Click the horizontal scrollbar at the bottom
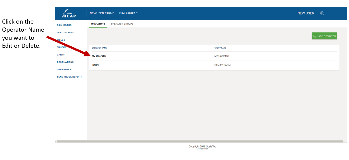Image resolution: width=349 pixels, height=160 pixels. click(x=200, y=141)
